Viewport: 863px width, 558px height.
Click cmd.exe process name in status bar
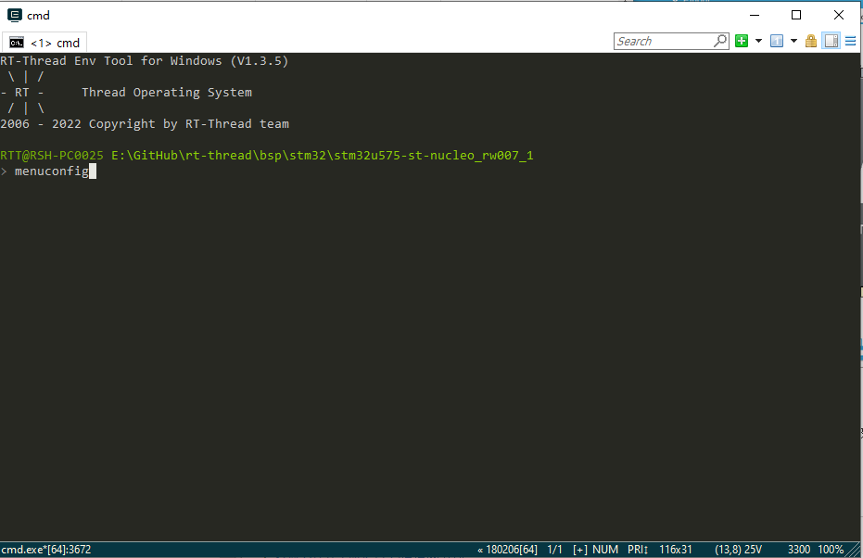tap(45, 550)
